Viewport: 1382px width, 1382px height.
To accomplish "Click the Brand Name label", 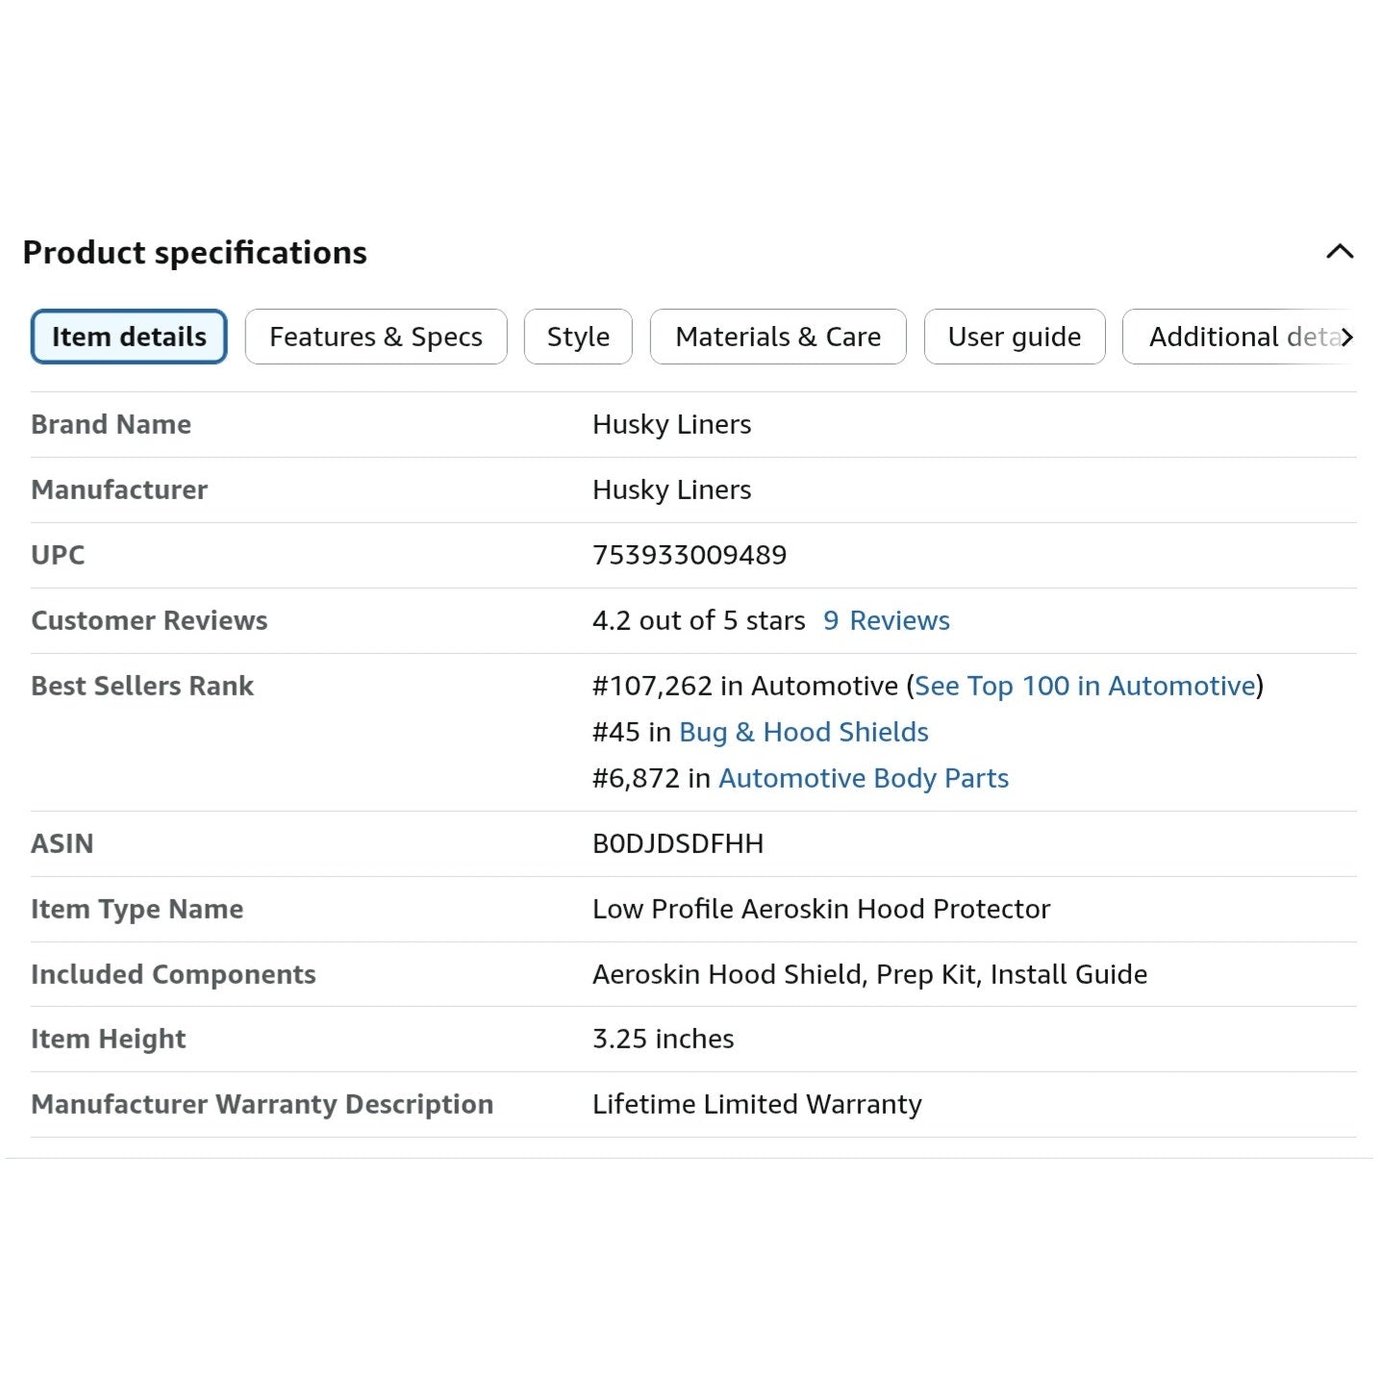I will click(x=111, y=424).
